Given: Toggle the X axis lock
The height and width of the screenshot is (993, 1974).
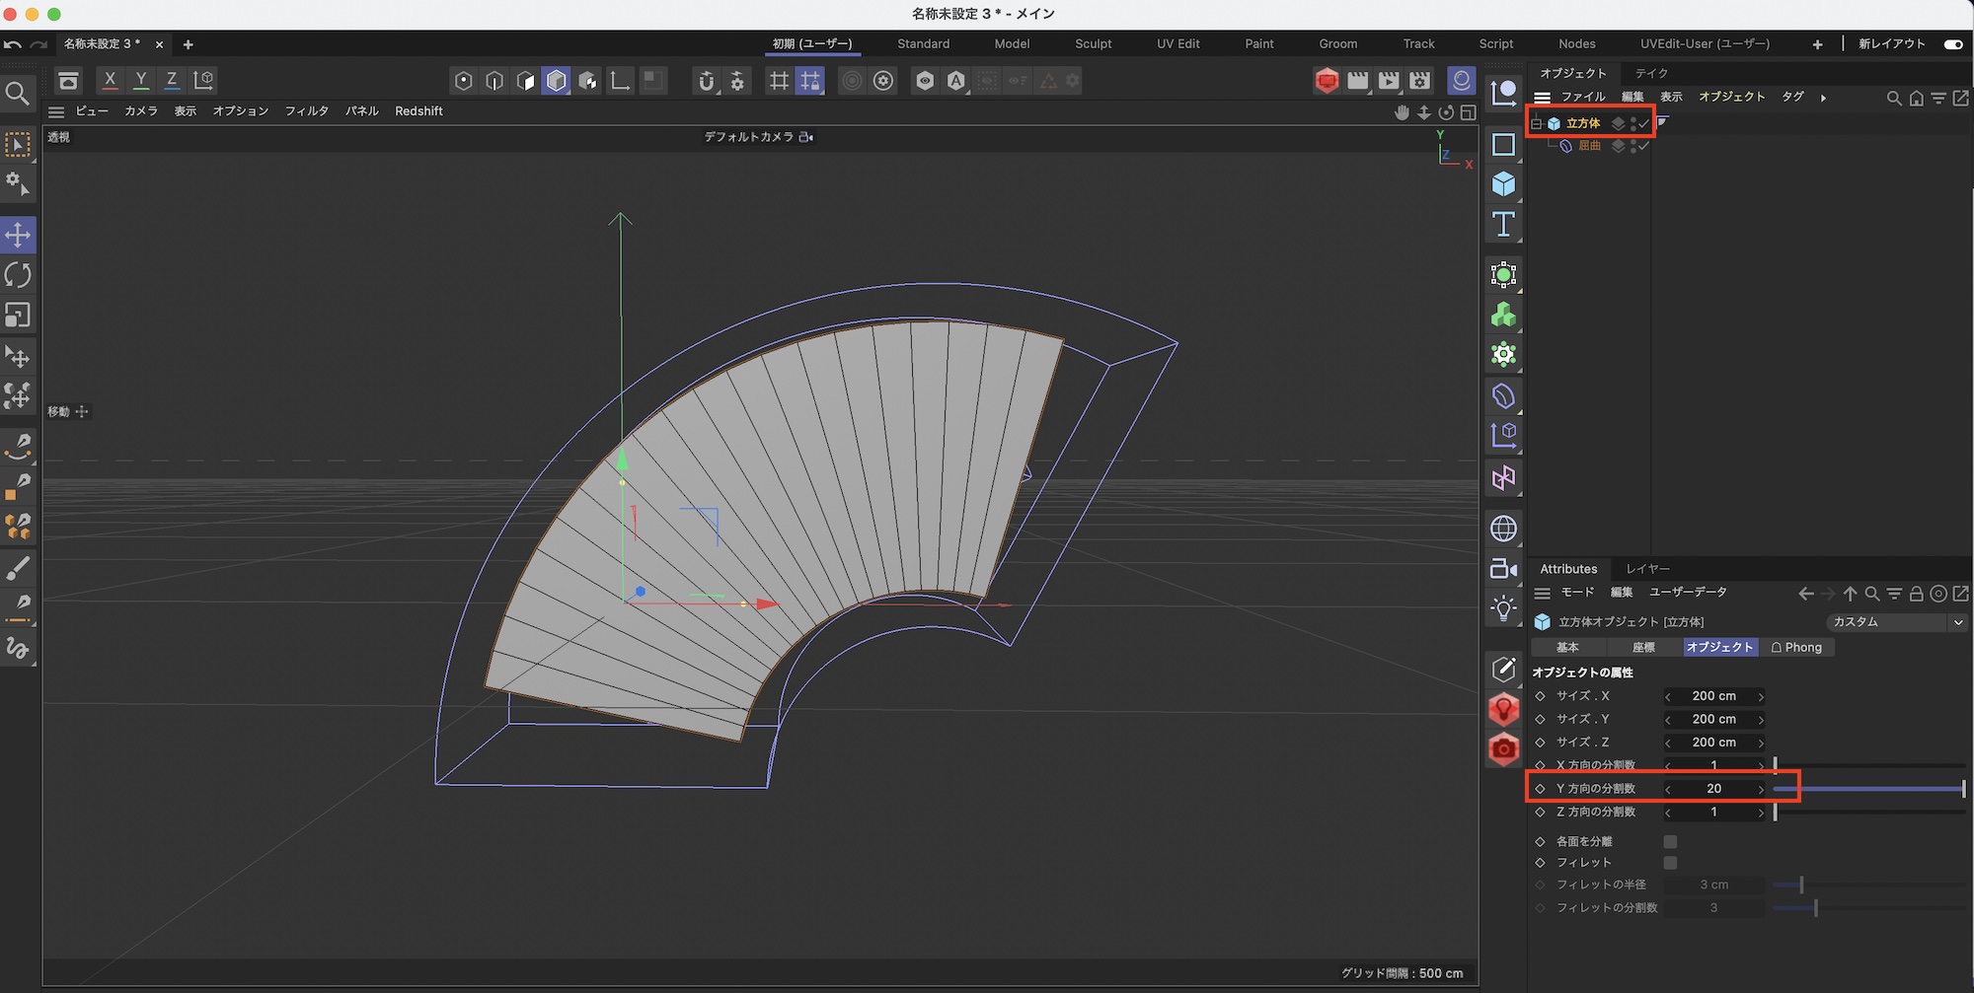Looking at the screenshot, I should click(x=110, y=80).
